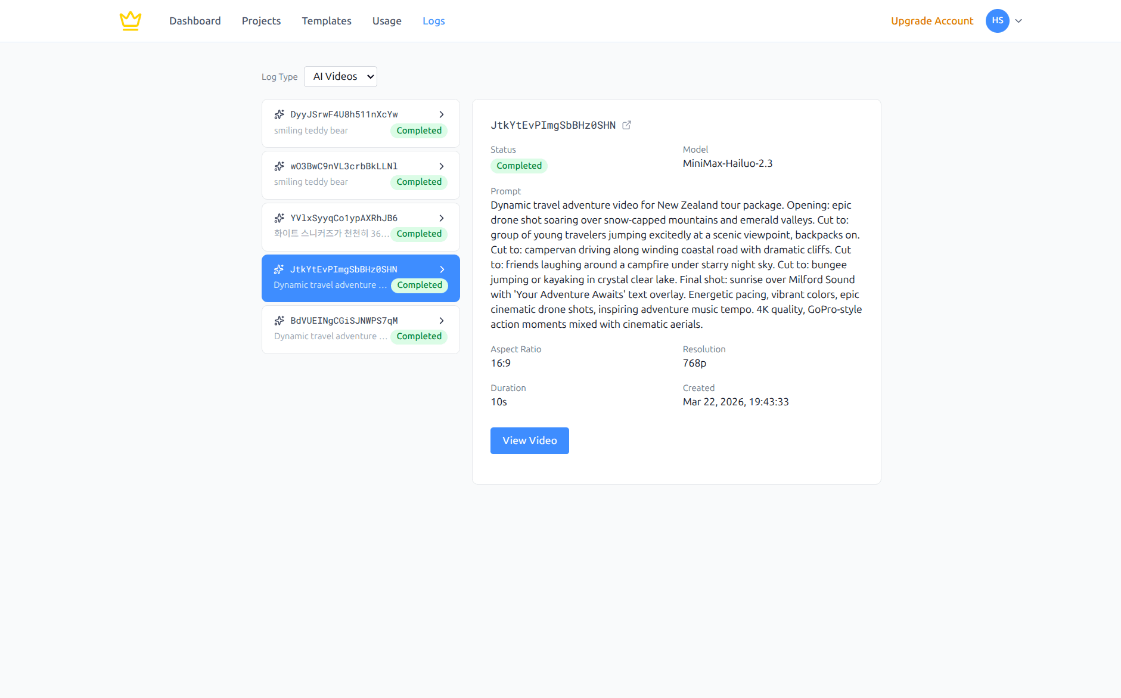Switch to the Dashboard tab
This screenshot has width=1121, height=698.
(195, 20)
